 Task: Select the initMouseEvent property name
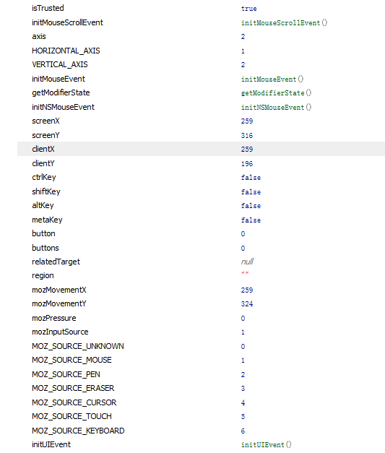59,79
